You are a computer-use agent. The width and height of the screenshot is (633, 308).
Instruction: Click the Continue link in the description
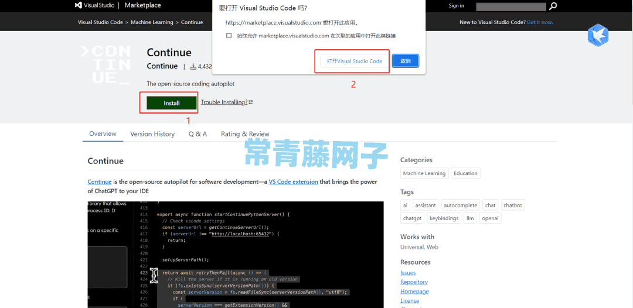tap(99, 182)
